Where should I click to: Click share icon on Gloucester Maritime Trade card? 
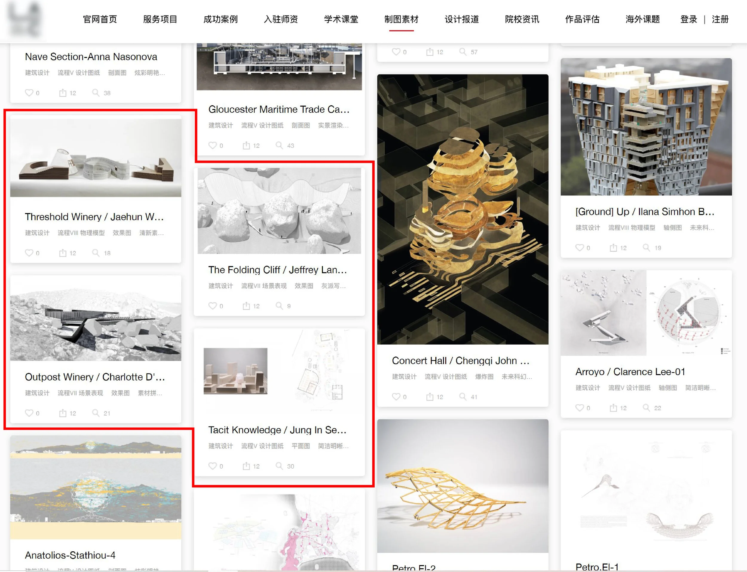[246, 146]
